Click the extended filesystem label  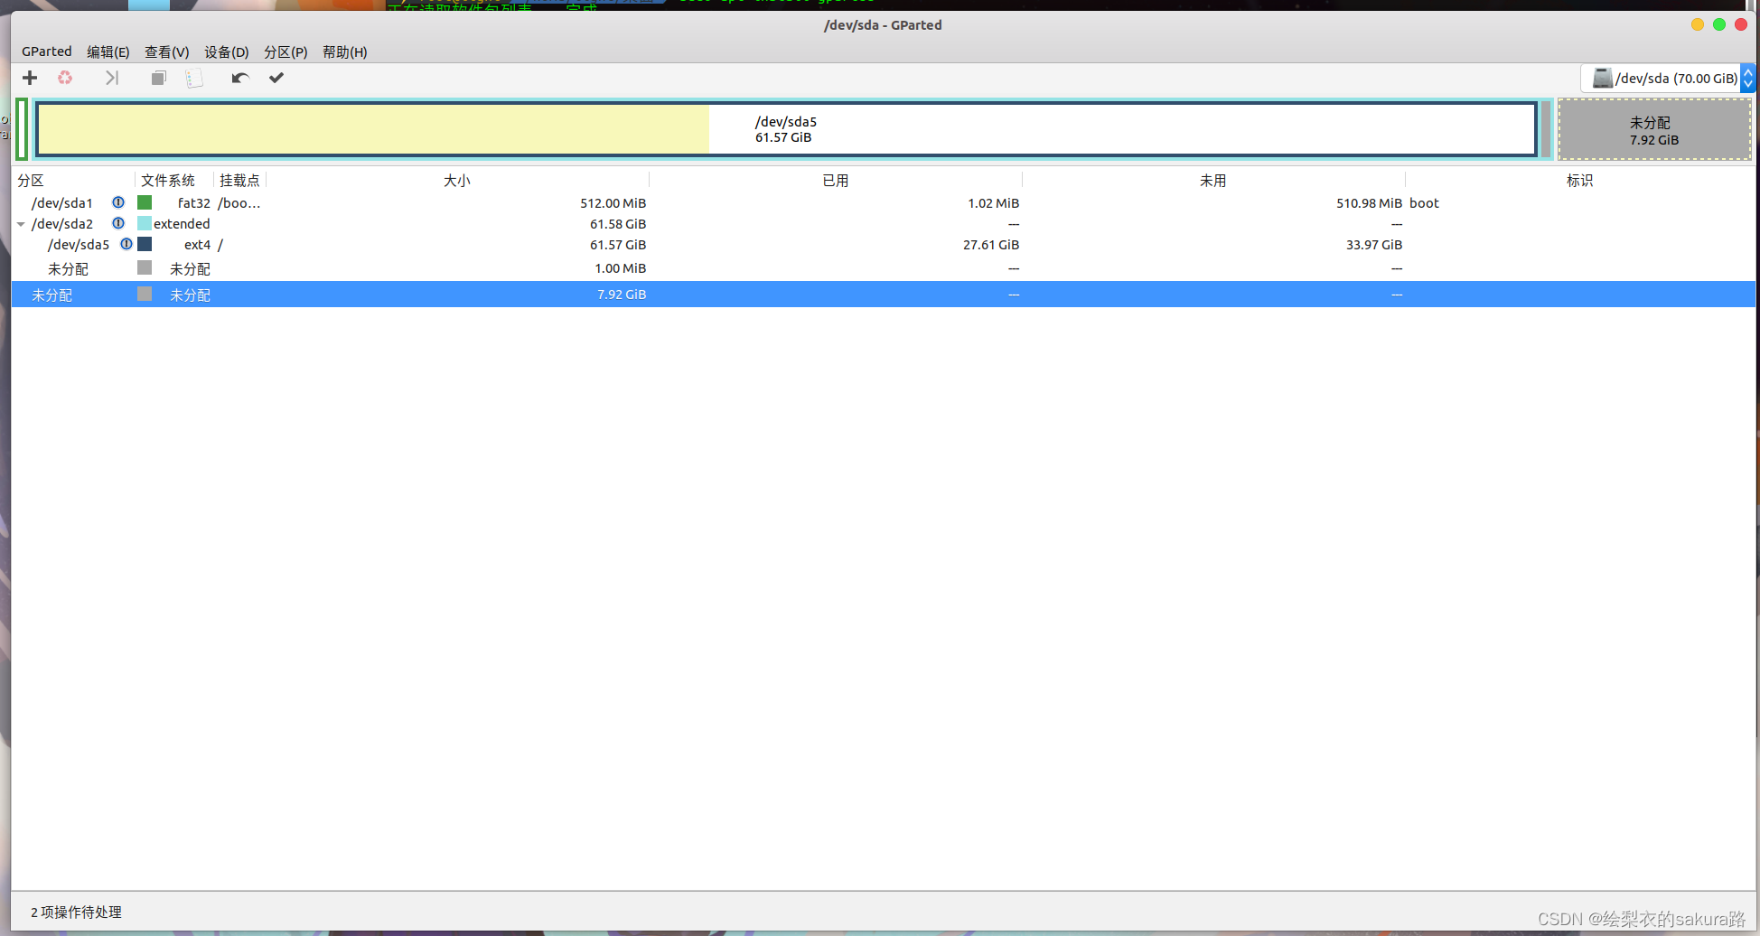pyautogui.click(x=182, y=224)
